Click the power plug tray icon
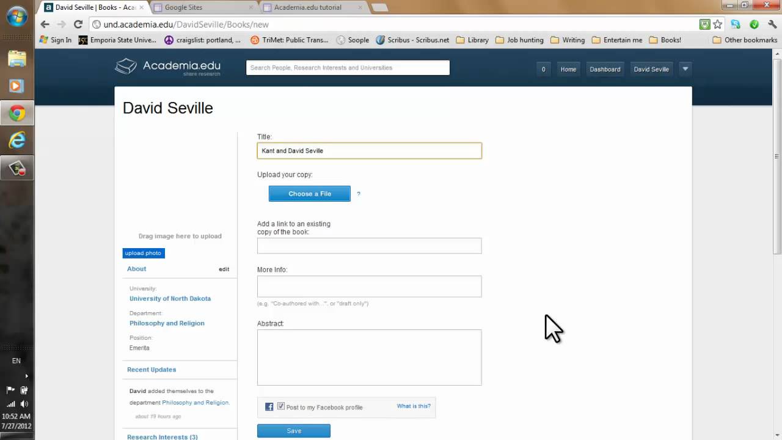The image size is (782, 440). pyautogui.click(x=24, y=390)
